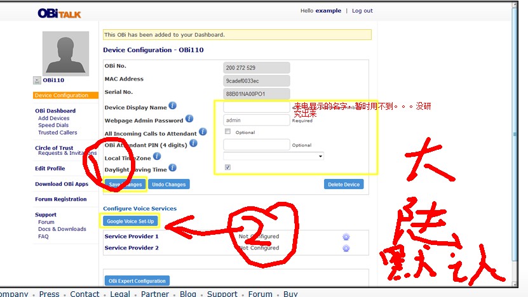Open the FAQ link
This screenshot has width=528, height=297.
click(43, 237)
